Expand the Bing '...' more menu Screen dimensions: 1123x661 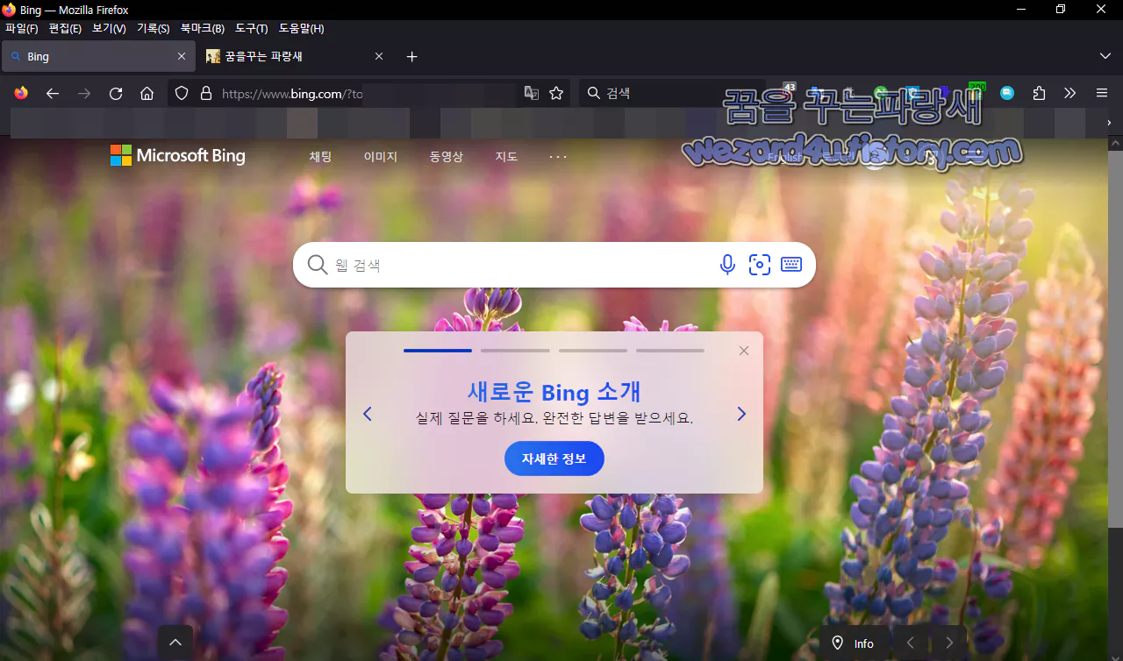coord(558,157)
